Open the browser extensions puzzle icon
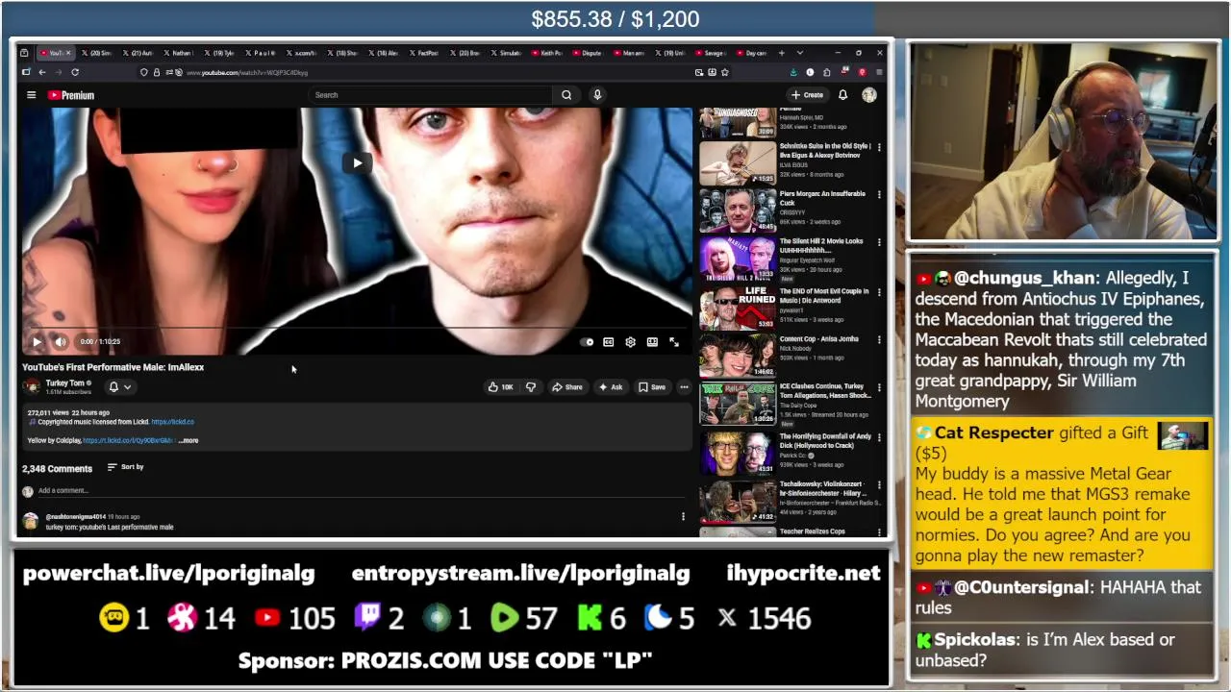This screenshot has height=692, width=1231. [826, 72]
